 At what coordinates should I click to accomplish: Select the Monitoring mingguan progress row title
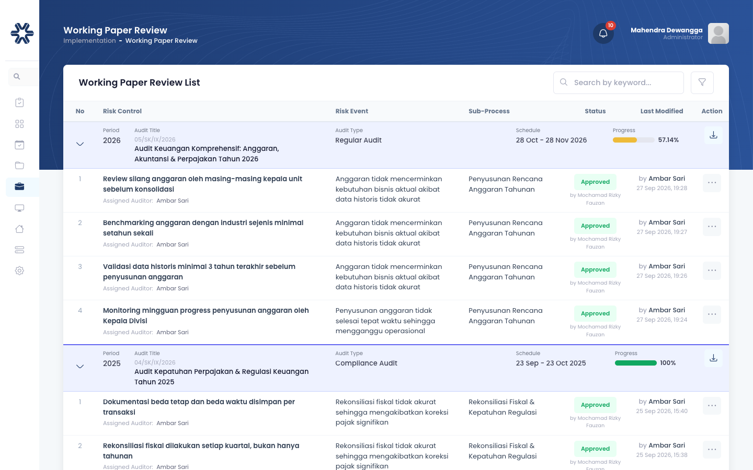(x=206, y=315)
